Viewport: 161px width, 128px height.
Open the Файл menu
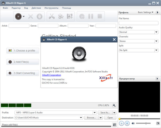point(5,8)
